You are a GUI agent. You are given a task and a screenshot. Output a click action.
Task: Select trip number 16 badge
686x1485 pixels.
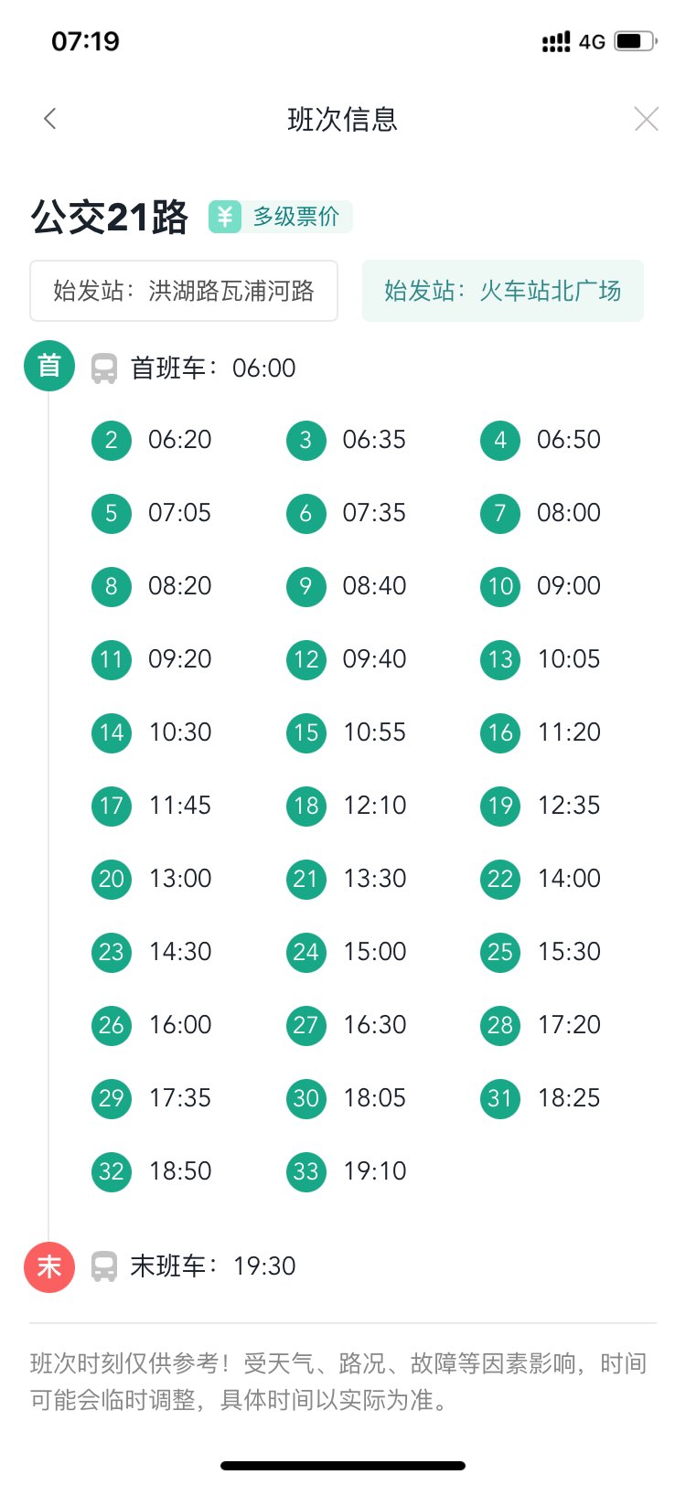click(x=500, y=732)
